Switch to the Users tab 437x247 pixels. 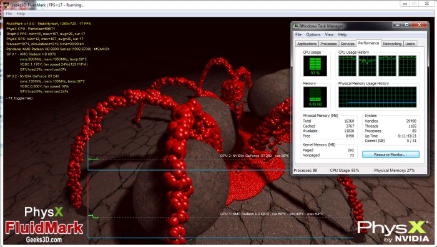pyautogui.click(x=410, y=44)
